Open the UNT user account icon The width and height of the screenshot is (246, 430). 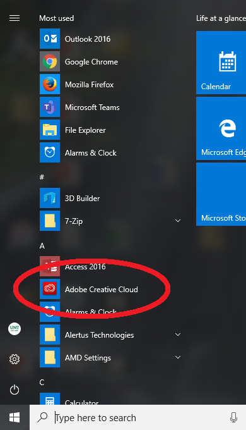[x=15, y=329]
